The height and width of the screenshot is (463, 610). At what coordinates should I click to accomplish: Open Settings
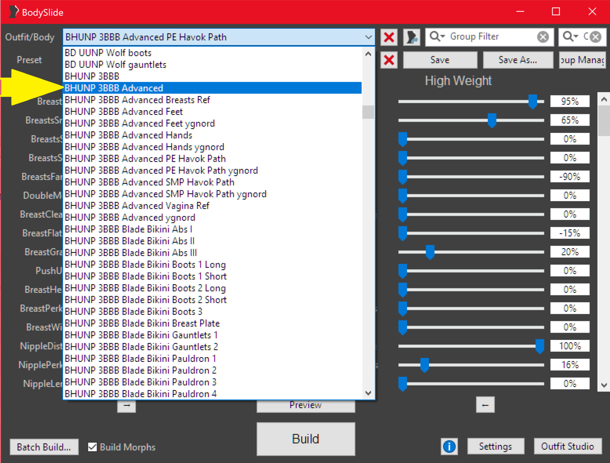point(496,447)
